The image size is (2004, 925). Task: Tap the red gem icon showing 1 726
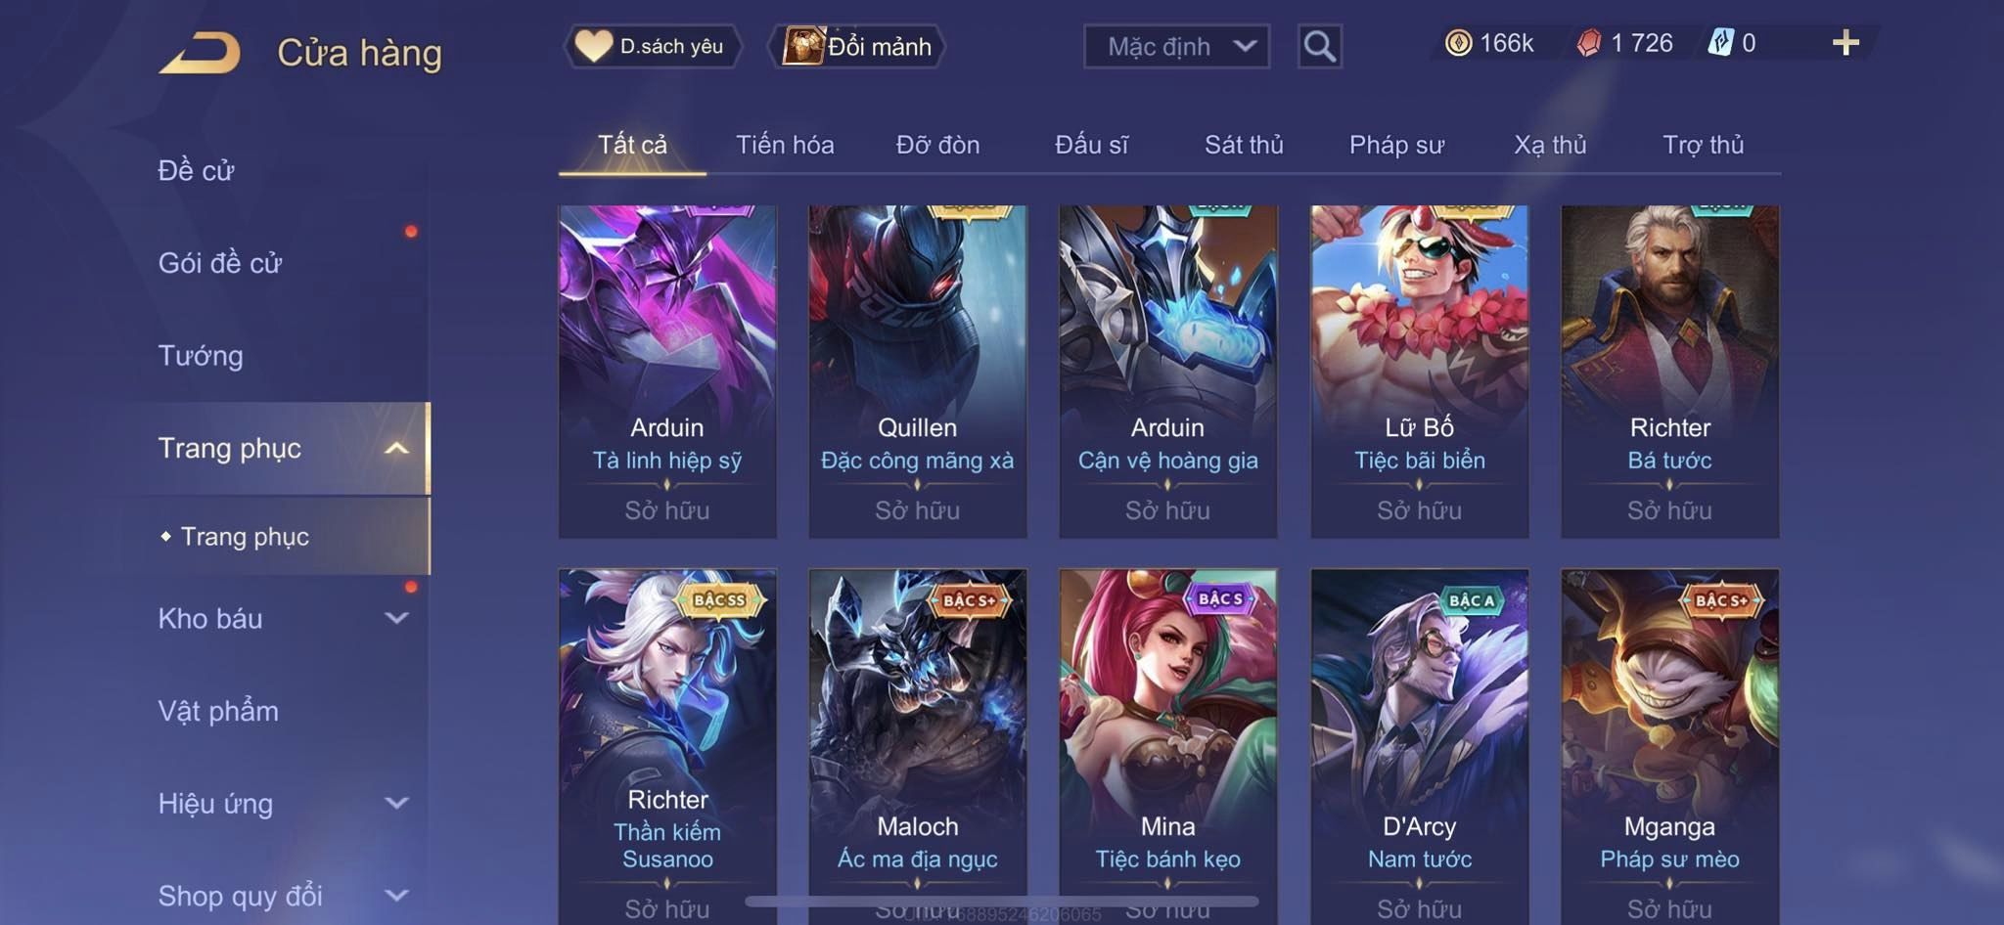(x=1589, y=43)
